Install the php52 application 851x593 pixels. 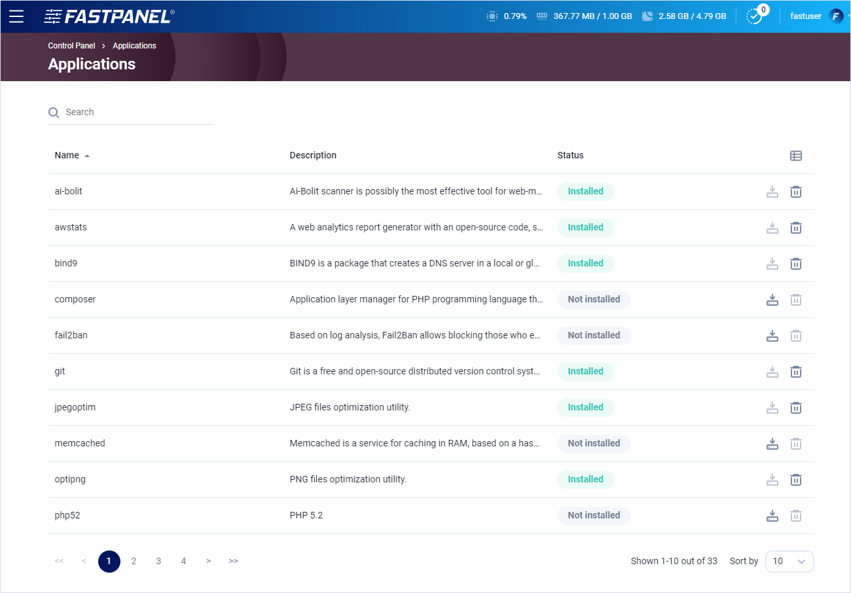point(772,516)
